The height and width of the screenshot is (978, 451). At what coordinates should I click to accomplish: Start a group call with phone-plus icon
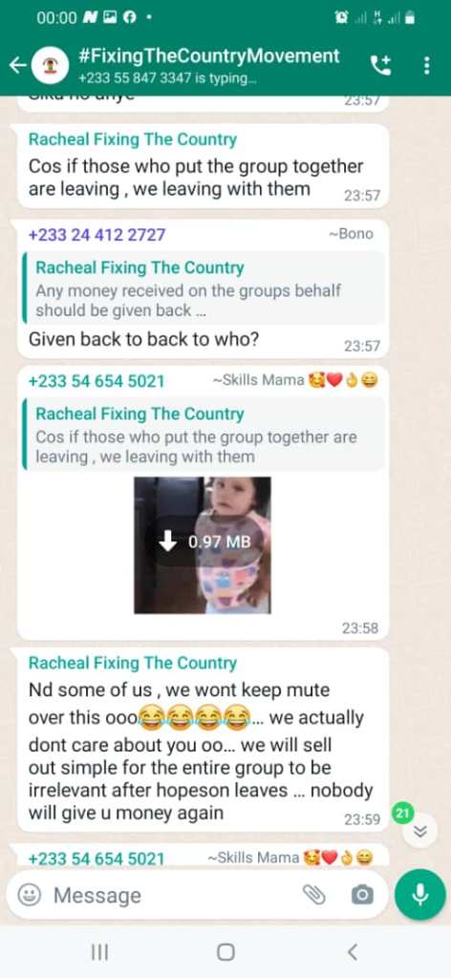coord(380,65)
